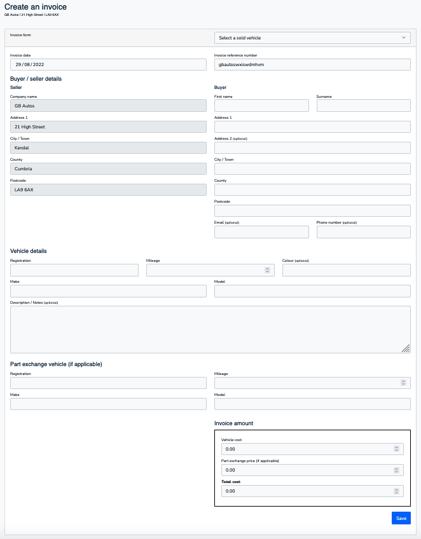Select the Colour (optional) field
421x539 pixels.
click(x=346, y=269)
